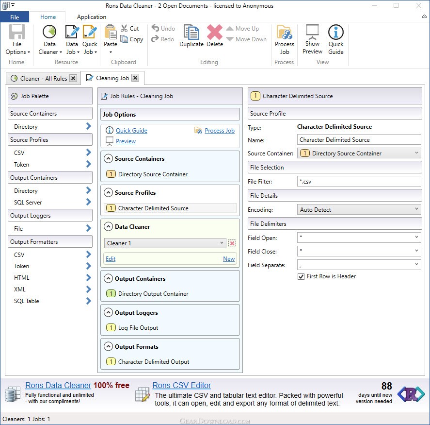
Task: Add a Directory output container arrow
Action: (89, 190)
